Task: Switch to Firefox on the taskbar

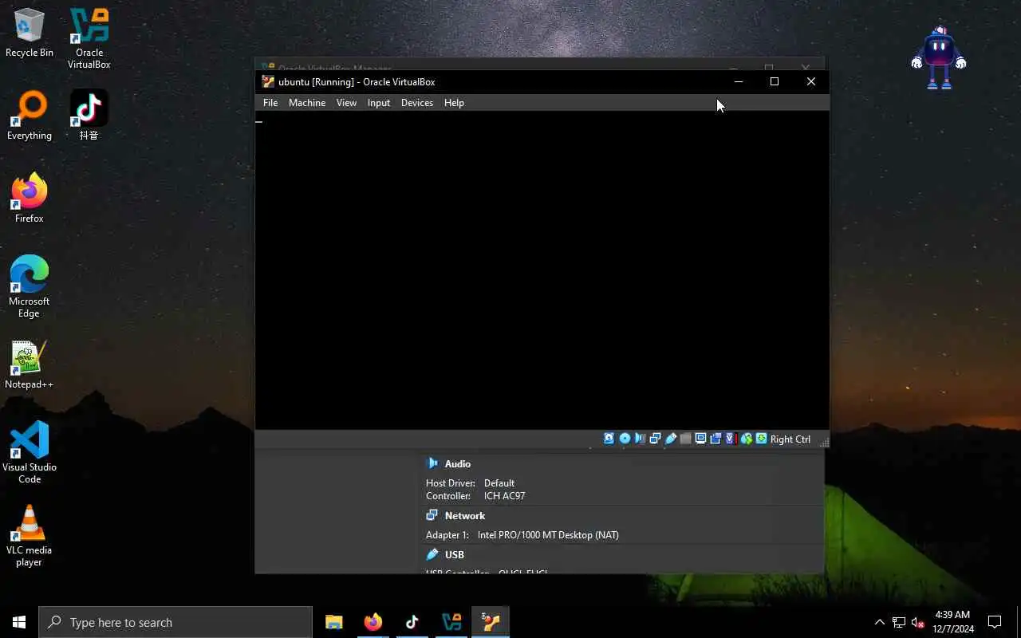Action: coord(373,622)
